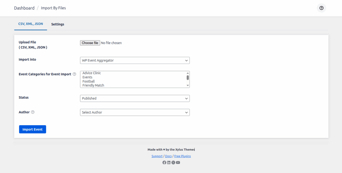The image size is (342, 173).
Task: Click help icon beside Event Categories label
Action: click(74, 74)
